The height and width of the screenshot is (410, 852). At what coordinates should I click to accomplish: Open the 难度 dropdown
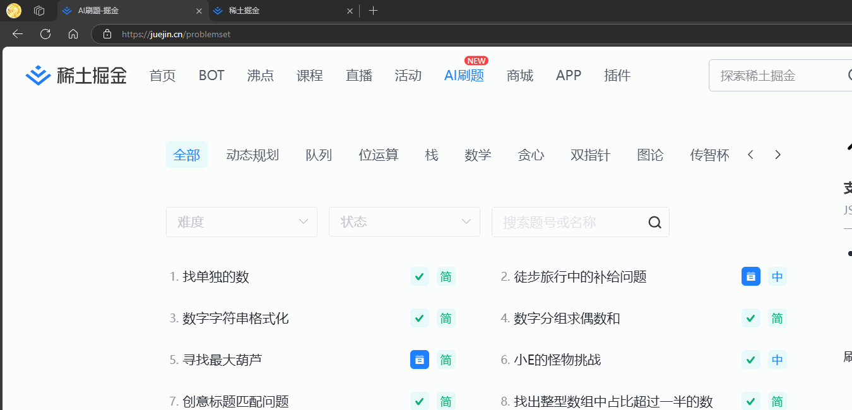(242, 222)
